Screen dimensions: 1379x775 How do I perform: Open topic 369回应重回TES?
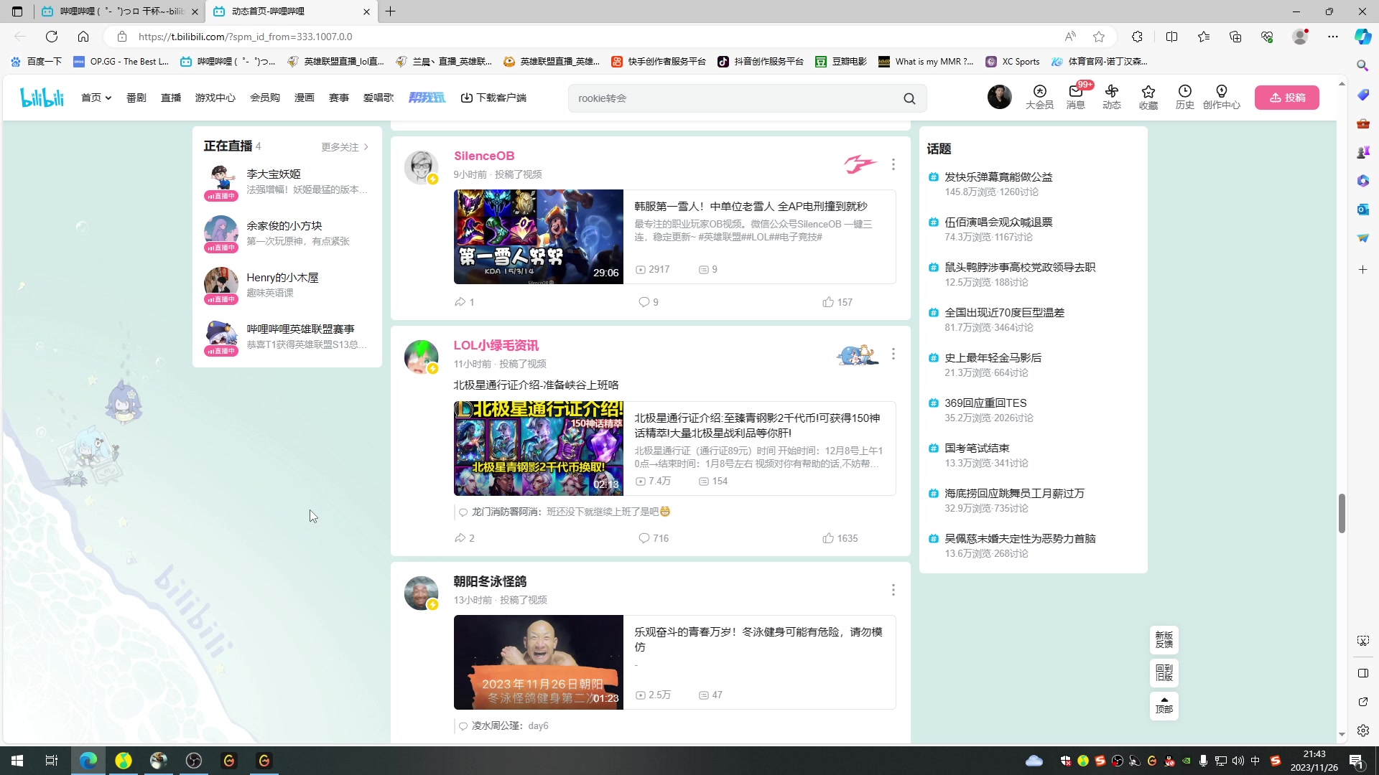click(985, 403)
